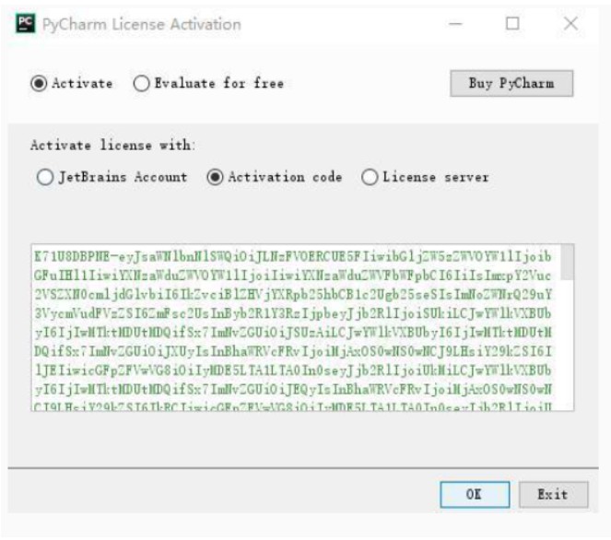Maximize the License Activation dialog
Screen dimensions: 611x540
(x=512, y=24)
